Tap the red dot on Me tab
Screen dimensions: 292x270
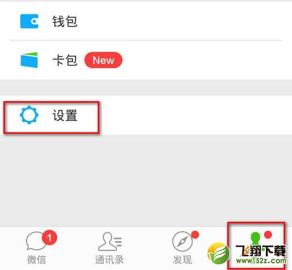click(x=268, y=234)
